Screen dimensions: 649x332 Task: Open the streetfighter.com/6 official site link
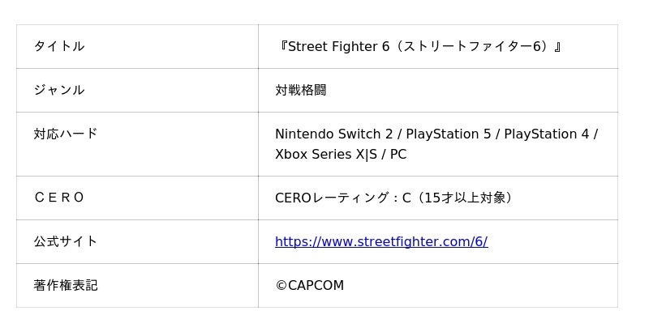point(380,241)
